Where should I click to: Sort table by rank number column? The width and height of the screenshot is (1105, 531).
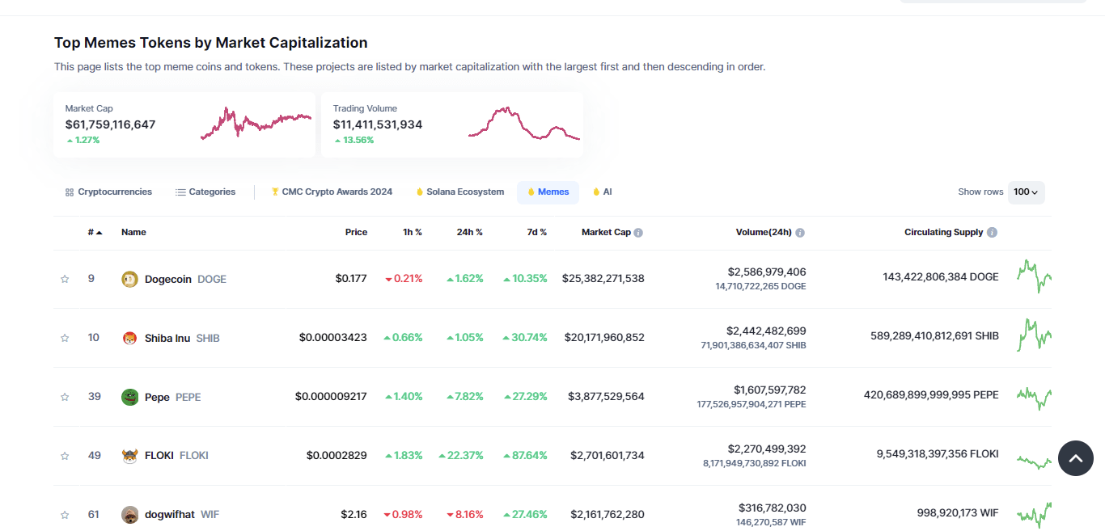point(95,233)
